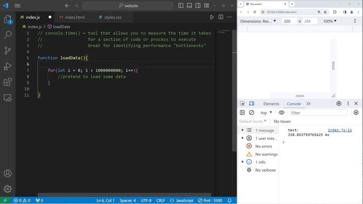Image resolution: width=363 pixels, height=204 pixels.
Task: Open the Elements tab in DevTools
Action: point(271,104)
